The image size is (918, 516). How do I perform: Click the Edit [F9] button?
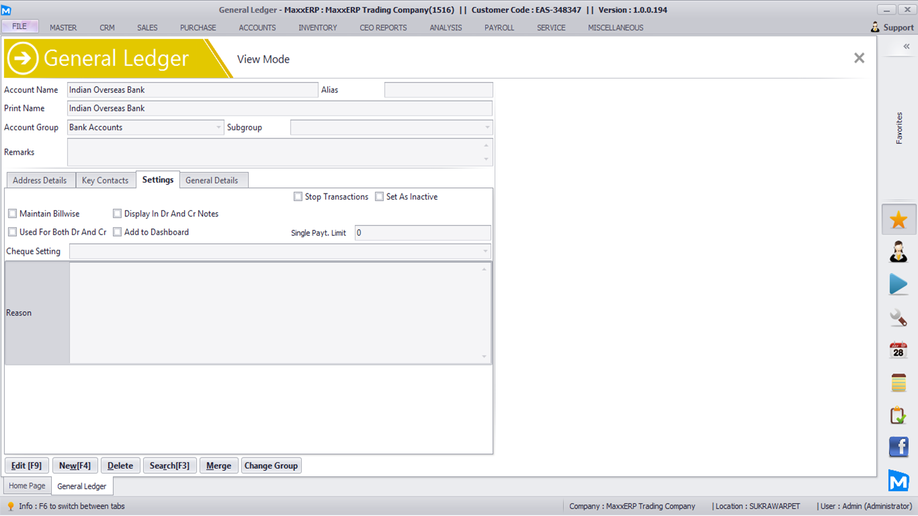pos(27,466)
